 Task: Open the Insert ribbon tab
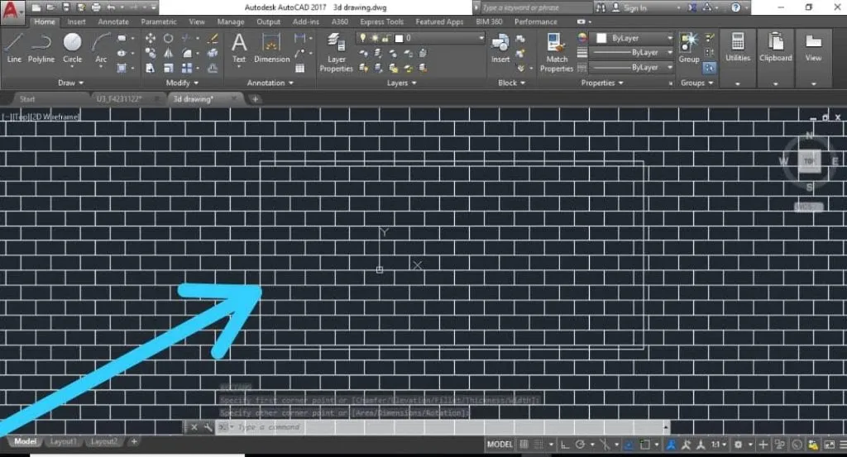[x=76, y=21]
